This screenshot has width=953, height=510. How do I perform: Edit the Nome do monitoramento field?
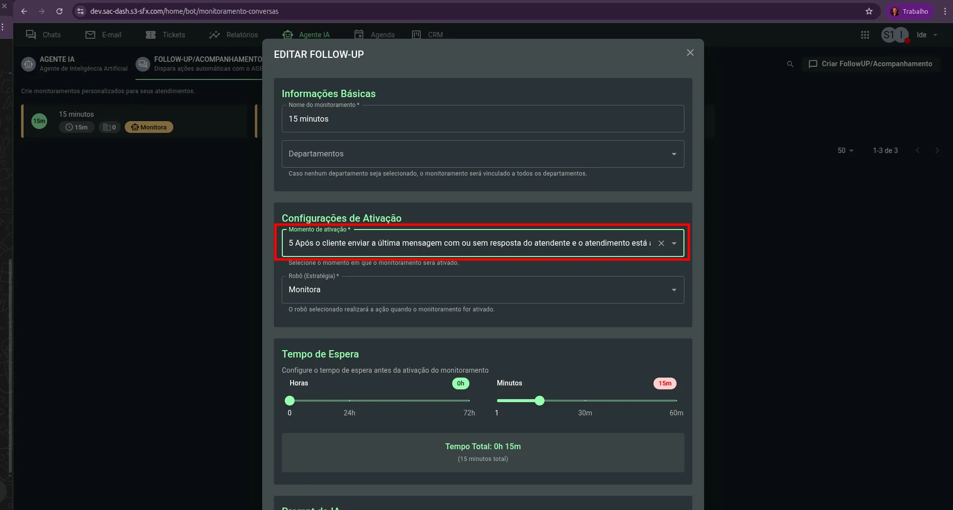[482, 119]
